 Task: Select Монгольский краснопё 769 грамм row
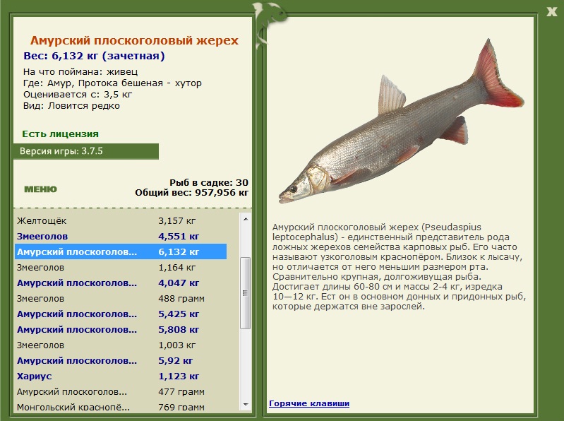tap(121, 407)
